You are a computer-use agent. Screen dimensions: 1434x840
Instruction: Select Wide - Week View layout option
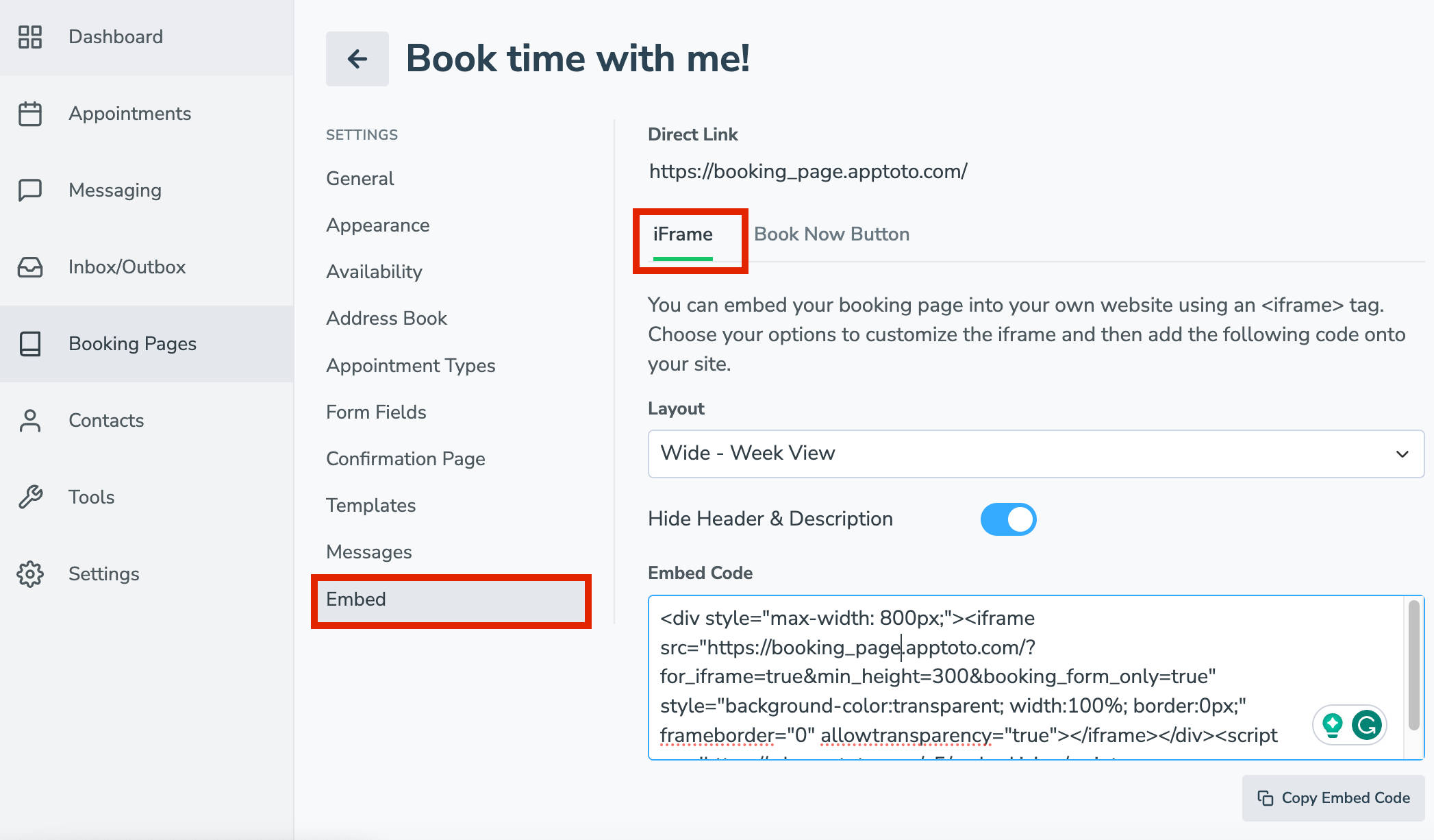coord(748,453)
